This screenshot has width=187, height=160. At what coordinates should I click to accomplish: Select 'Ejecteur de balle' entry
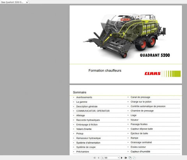click(x=139, y=133)
